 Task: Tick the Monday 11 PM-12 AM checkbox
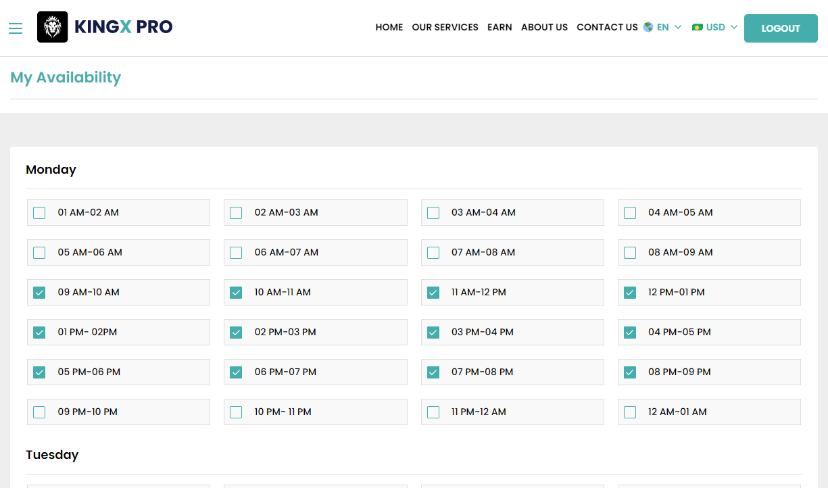tap(433, 412)
